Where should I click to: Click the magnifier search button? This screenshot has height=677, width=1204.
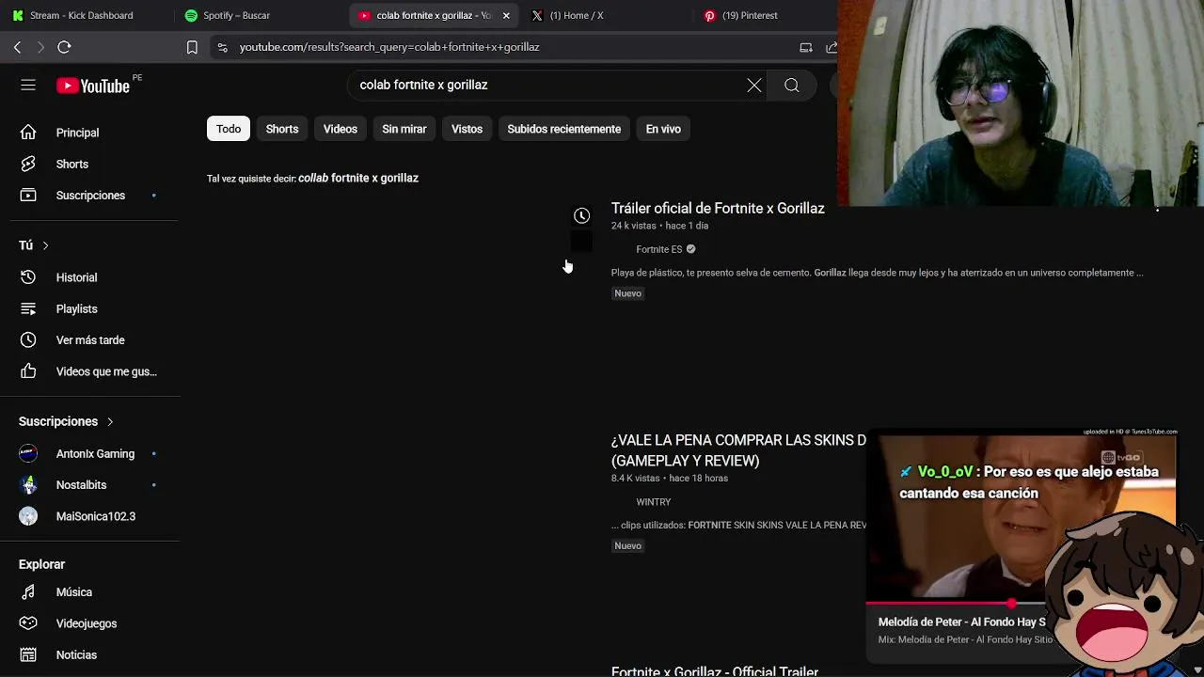(x=792, y=86)
